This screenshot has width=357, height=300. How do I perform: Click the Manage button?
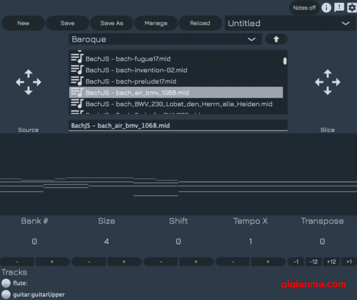[156, 24]
